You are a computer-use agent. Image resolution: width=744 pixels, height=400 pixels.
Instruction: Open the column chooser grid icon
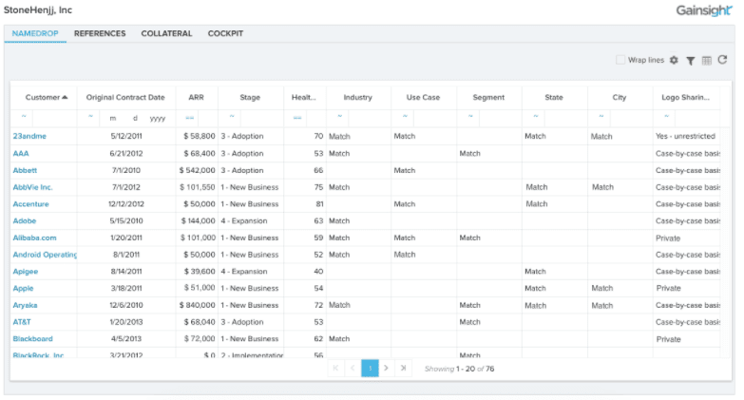(706, 61)
